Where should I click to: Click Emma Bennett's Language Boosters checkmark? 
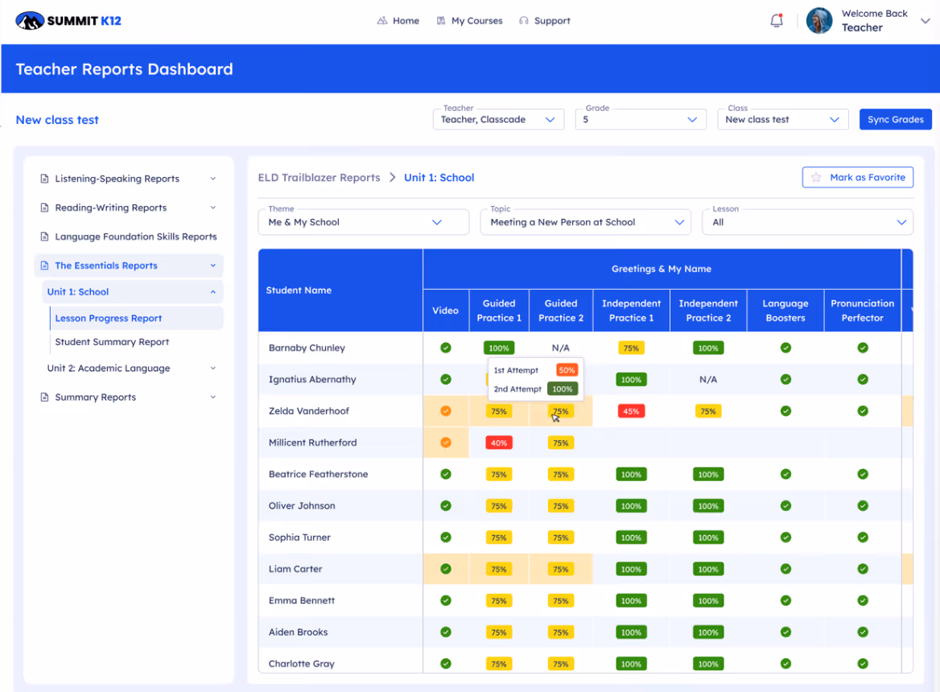click(785, 600)
